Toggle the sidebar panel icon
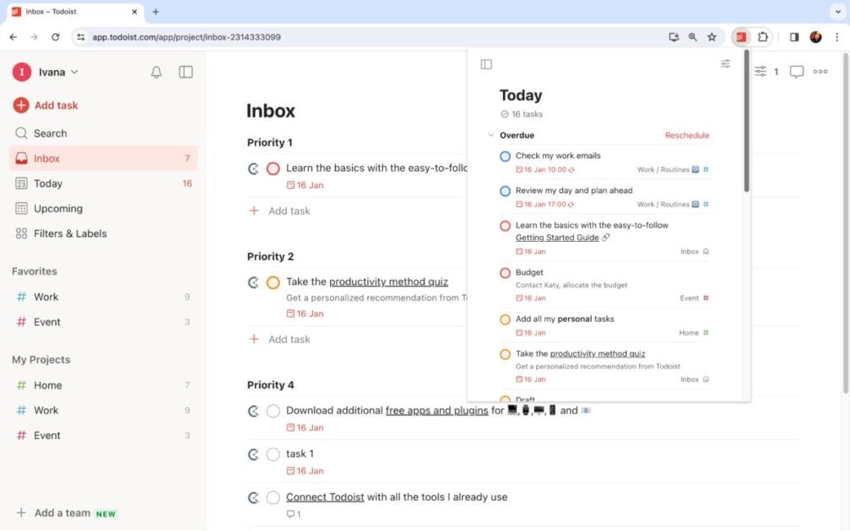This screenshot has height=531, width=850. 185,72
